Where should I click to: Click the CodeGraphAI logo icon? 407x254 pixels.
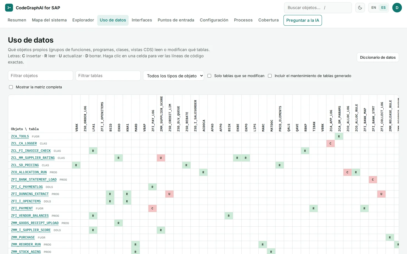point(9,8)
